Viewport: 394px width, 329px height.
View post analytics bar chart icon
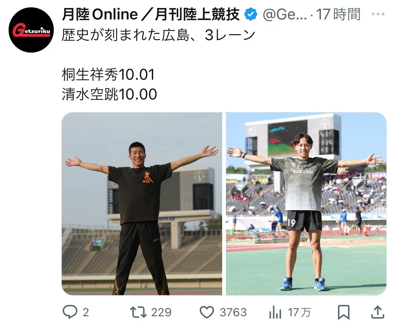click(275, 312)
